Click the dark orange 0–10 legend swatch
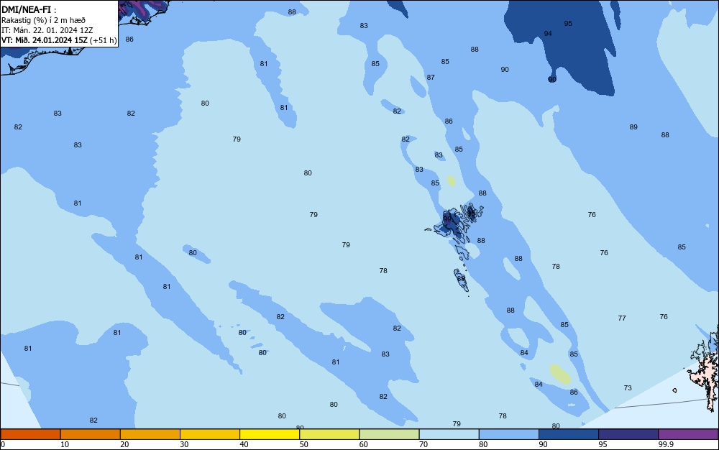Image resolution: width=719 pixels, height=450 pixels. tap(30, 434)
